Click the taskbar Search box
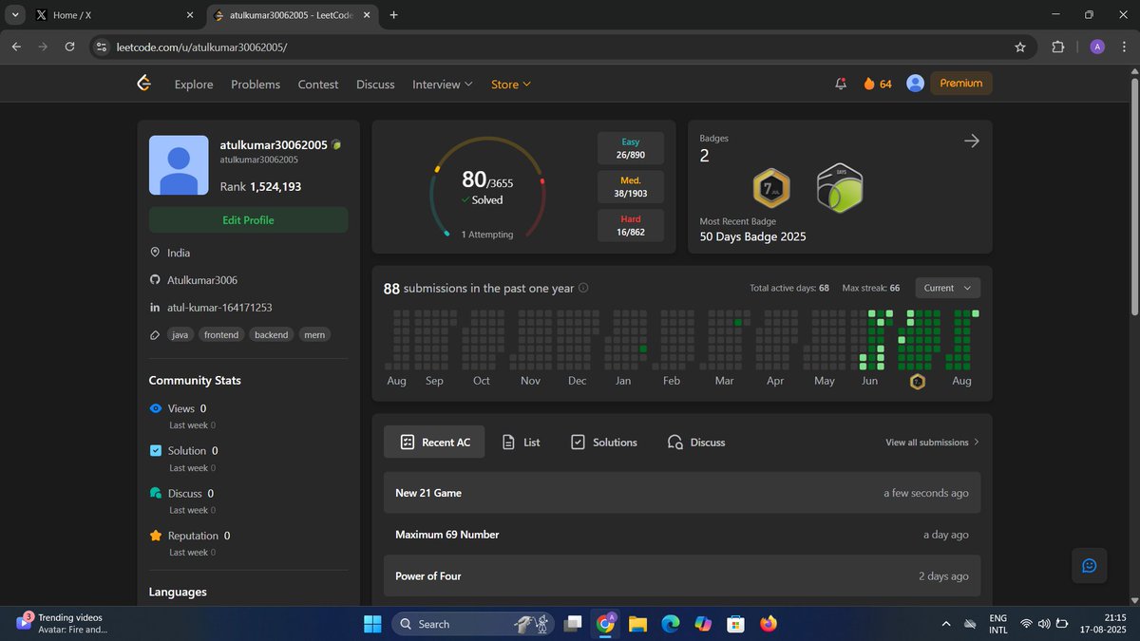 tap(475, 624)
